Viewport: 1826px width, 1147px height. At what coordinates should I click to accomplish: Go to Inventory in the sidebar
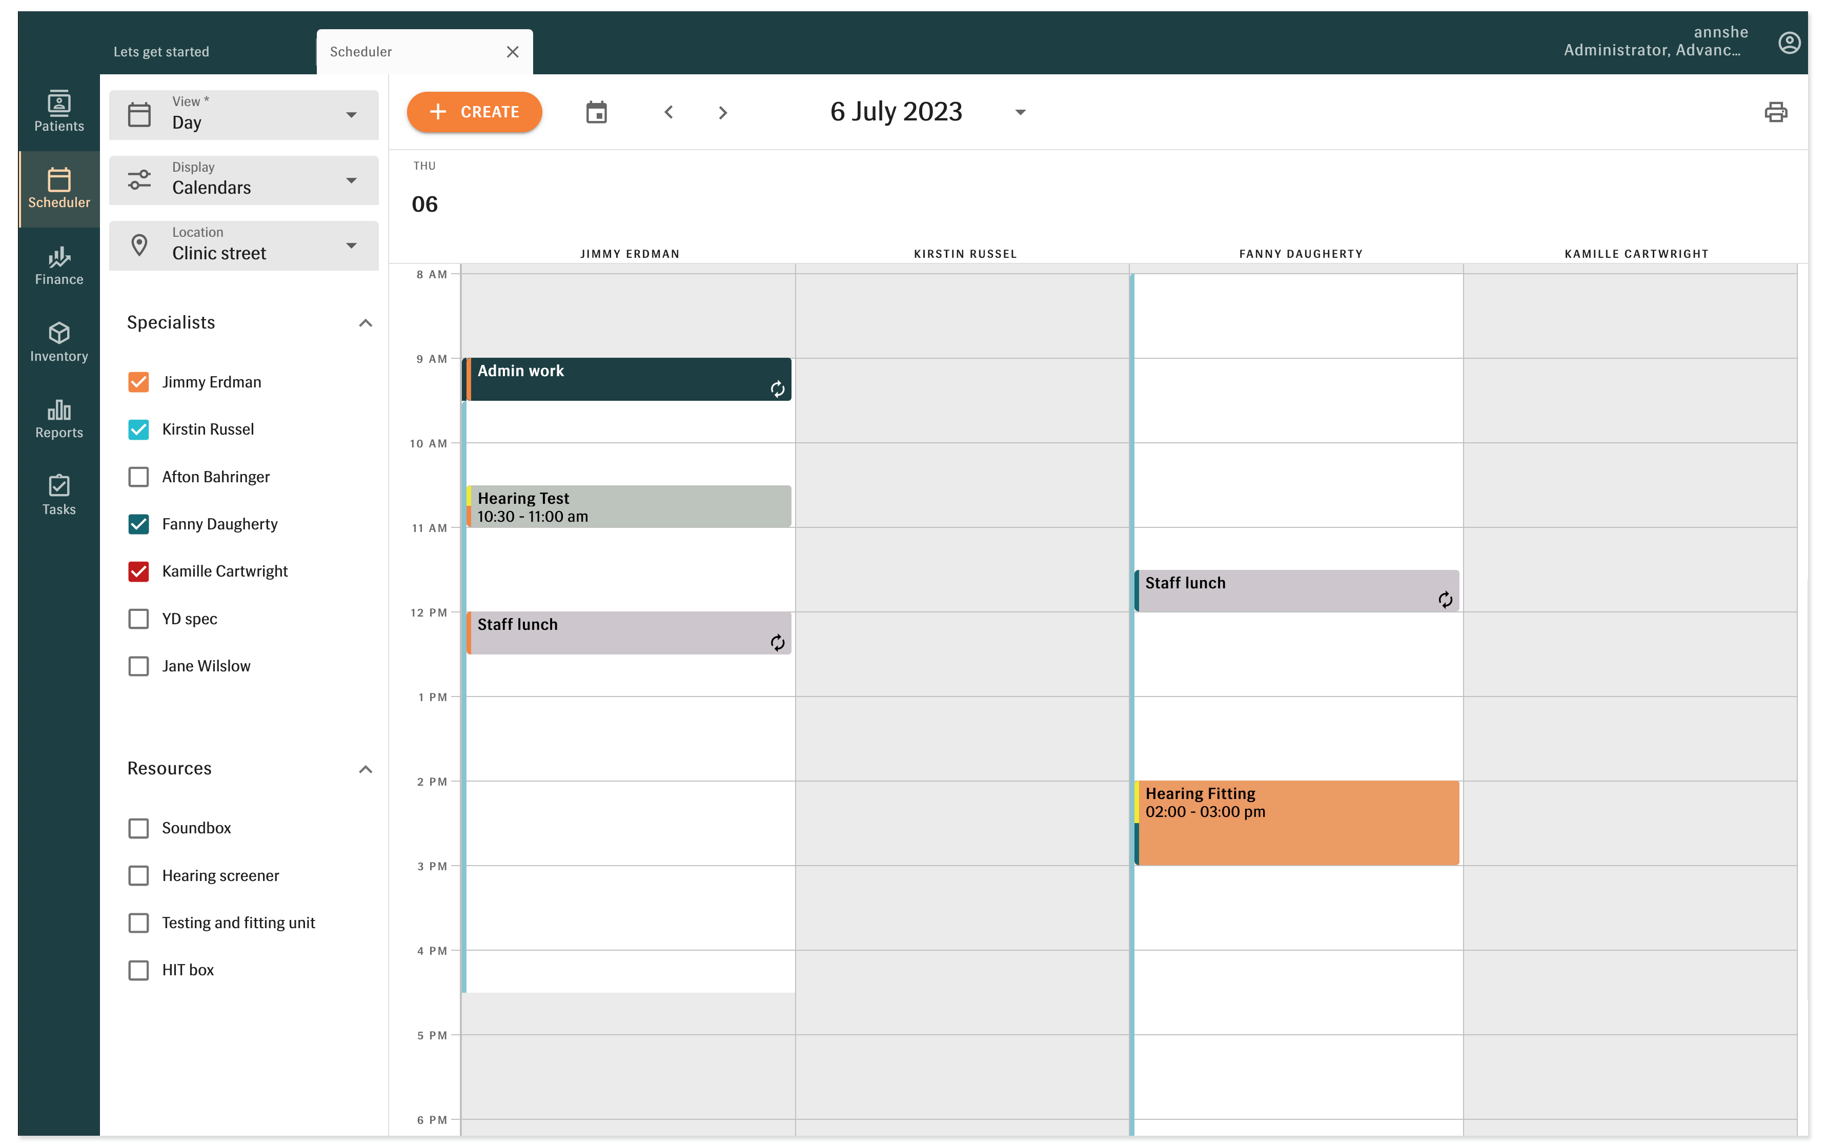[x=59, y=341]
